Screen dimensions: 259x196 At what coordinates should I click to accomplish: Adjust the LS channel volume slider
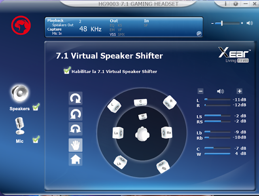click(x=217, y=116)
